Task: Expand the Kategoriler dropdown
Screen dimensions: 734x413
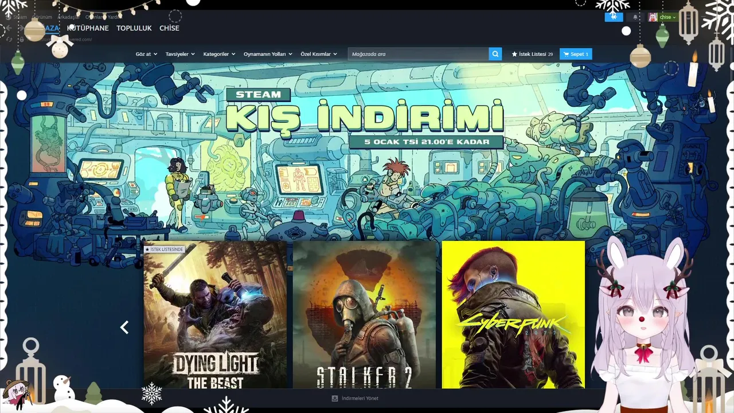Action: [218, 54]
